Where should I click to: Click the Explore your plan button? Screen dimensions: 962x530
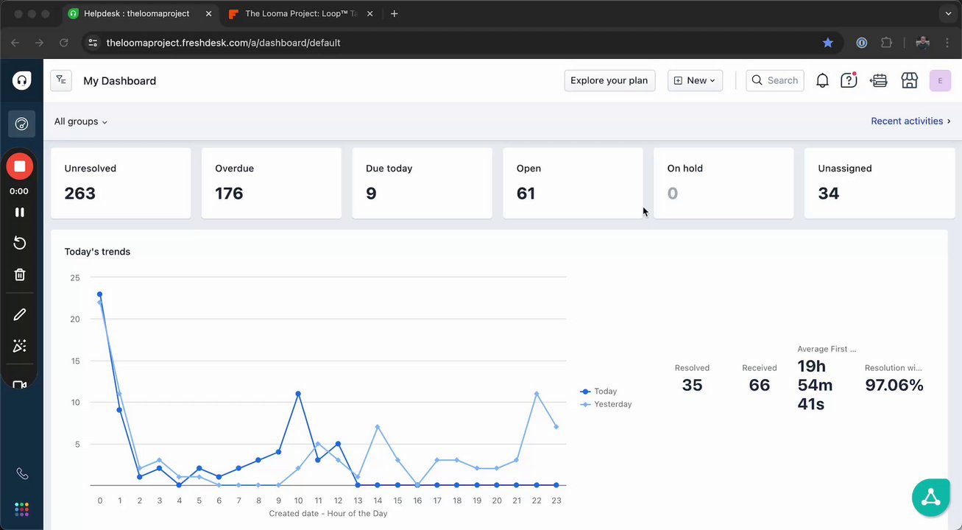tap(609, 81)
